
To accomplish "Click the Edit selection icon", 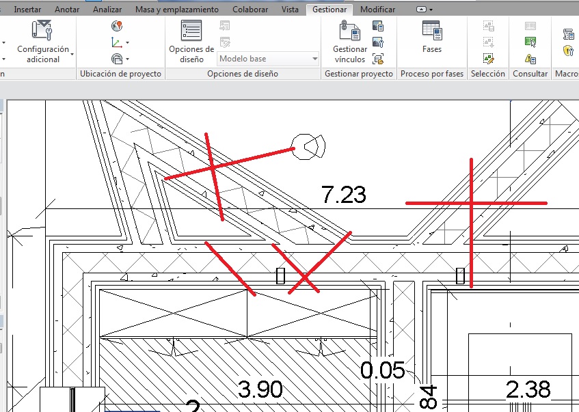I will [488, 59].
